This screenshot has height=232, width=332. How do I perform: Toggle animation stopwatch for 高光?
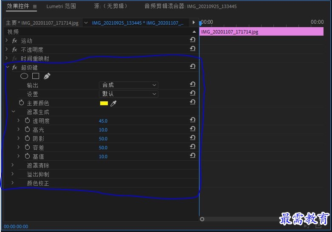[27, 129]
